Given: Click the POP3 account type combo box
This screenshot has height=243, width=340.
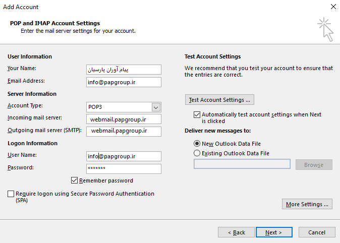Looking at the screenshot, I should click(119, 107).
